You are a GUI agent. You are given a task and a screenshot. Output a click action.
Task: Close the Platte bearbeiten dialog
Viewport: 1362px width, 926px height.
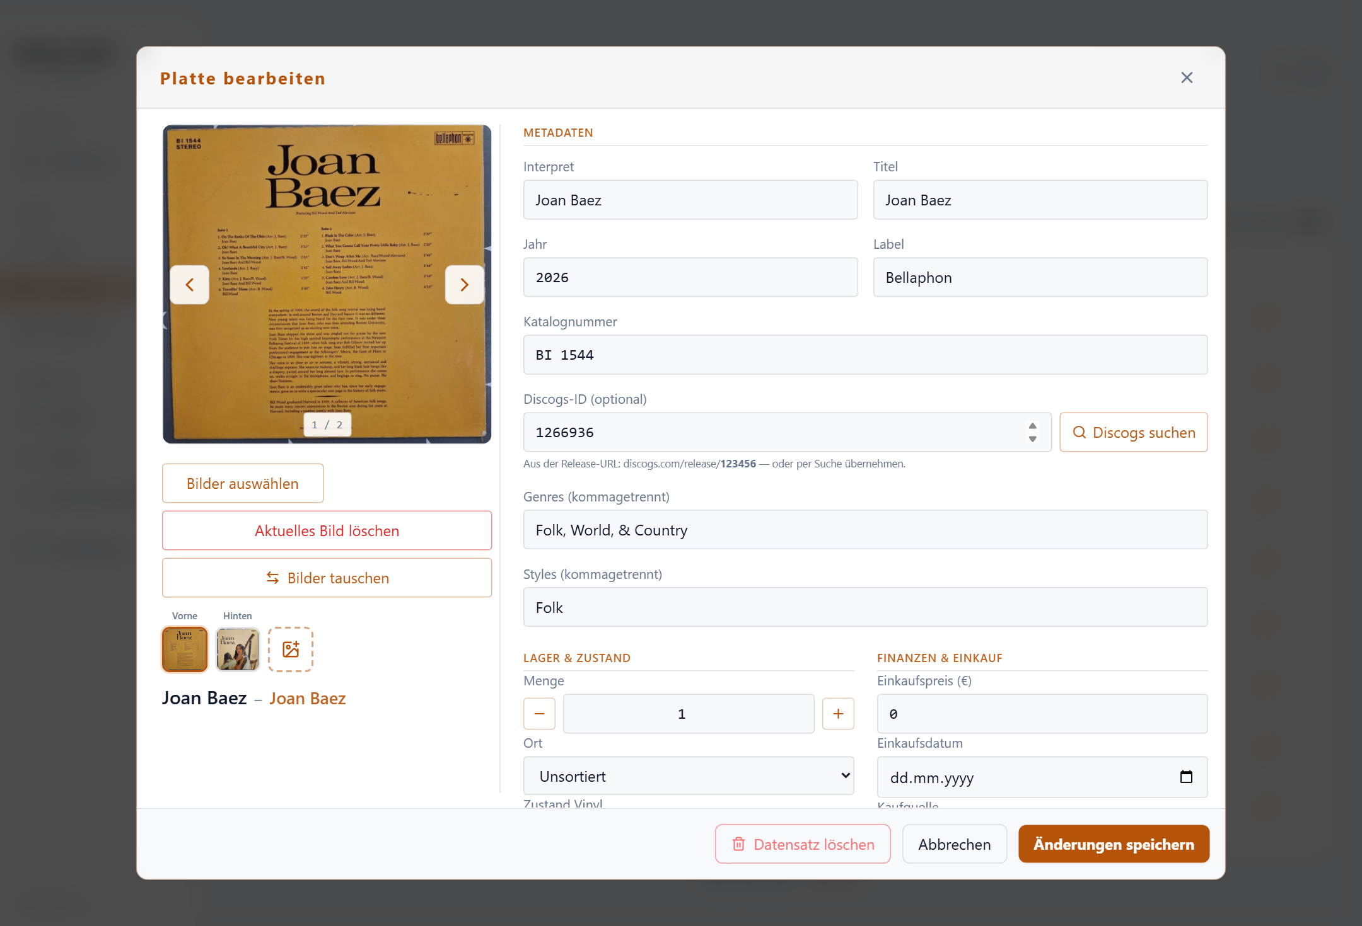(x=1187, y=77)
